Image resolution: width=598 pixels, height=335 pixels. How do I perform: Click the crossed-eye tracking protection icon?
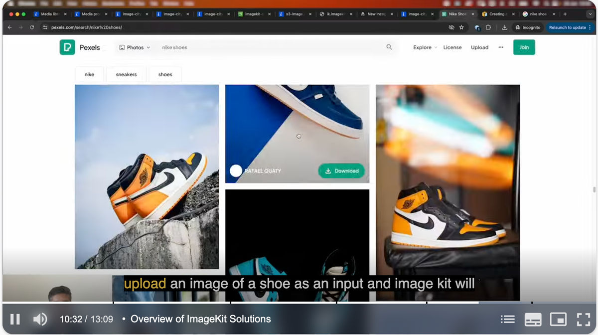tap(451, 27)
